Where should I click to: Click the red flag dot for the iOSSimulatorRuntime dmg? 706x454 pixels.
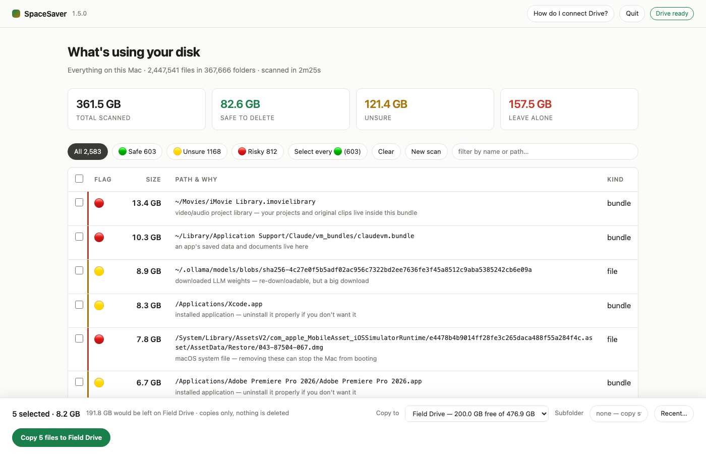tap(99, 339)
